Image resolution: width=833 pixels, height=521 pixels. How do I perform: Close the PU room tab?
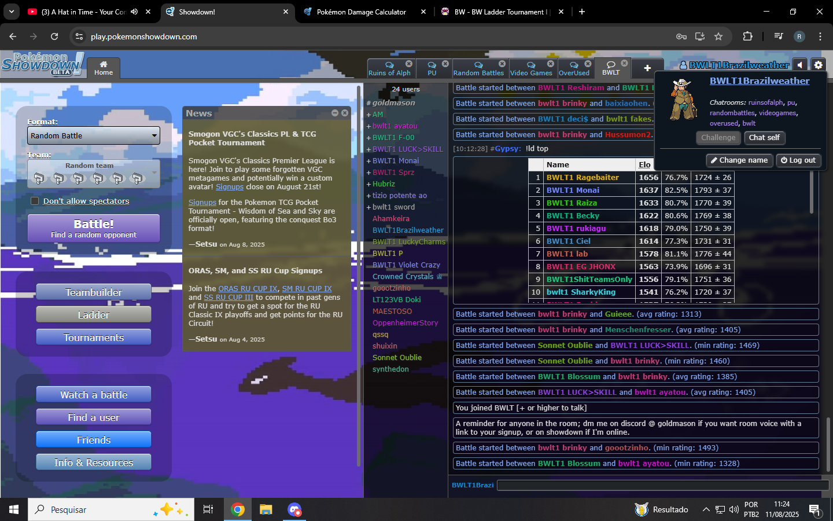point(445,64)
